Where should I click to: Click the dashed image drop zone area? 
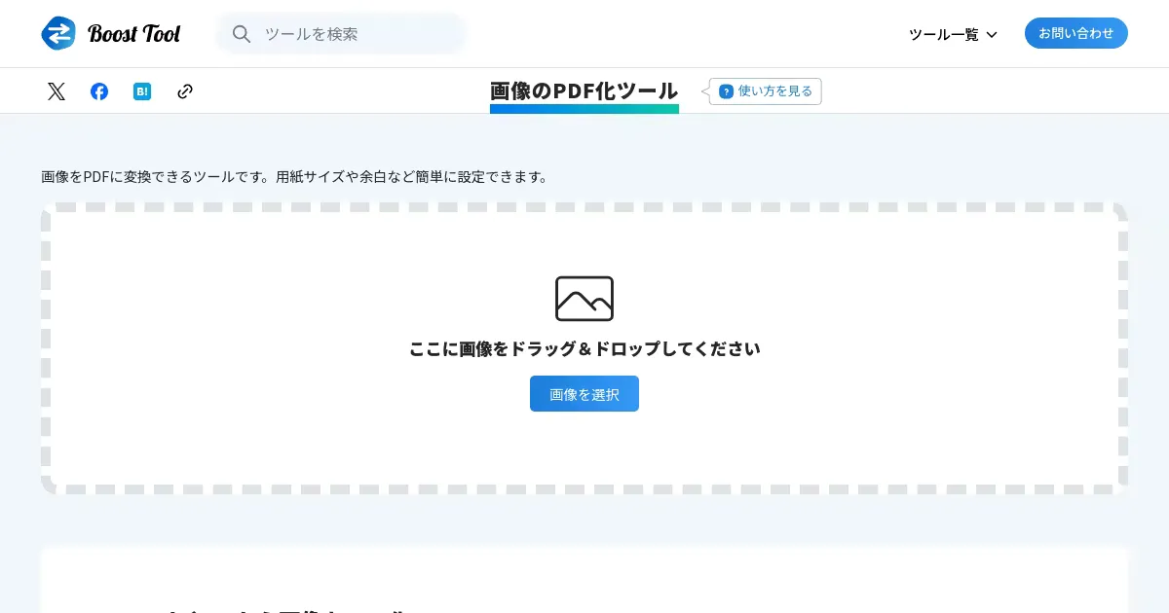pos(584,348)
